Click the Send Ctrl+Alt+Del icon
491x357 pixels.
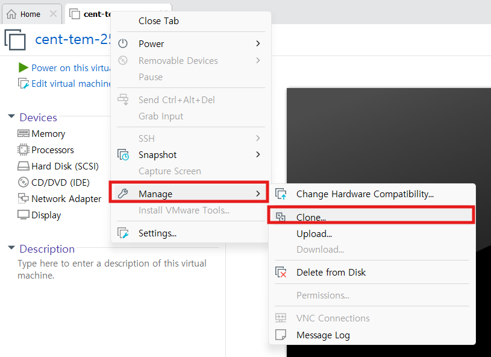click(x=123, y=100)
